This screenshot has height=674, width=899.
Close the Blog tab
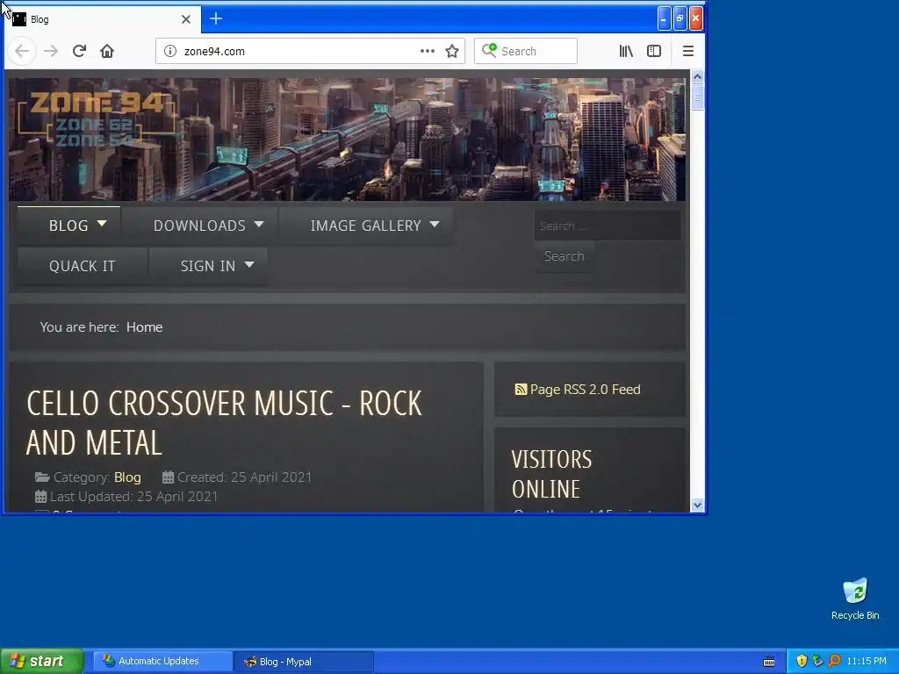pos(186,19)
